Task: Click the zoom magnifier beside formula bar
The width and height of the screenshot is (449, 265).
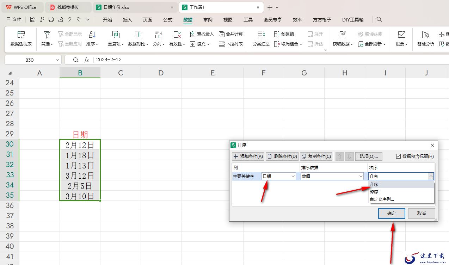Action: (75, 60)
